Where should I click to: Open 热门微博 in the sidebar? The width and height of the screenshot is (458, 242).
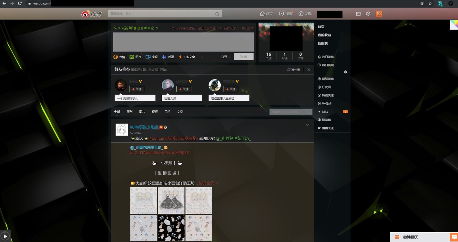pyautogui.click(x=326, y=57)
